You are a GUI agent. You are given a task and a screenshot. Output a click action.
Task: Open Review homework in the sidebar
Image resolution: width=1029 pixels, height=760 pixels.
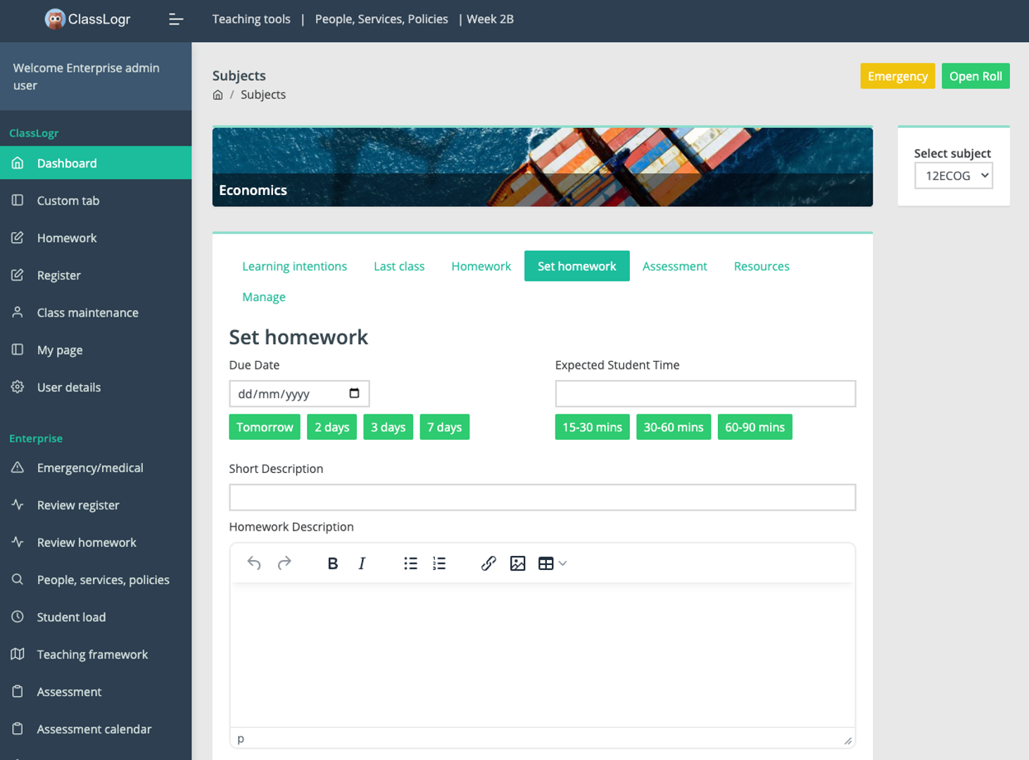pyautogui.click(x=87, y=543)
